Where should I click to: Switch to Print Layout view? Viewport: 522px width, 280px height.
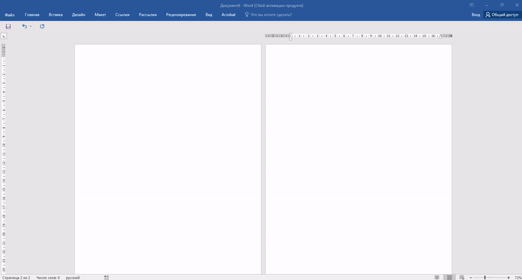click(x=449, y=277)
